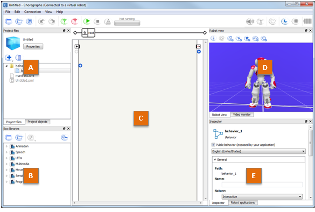Add input with blue plus on left edge
This screenshot has height=212, width=315.
[x=80, y=66]
